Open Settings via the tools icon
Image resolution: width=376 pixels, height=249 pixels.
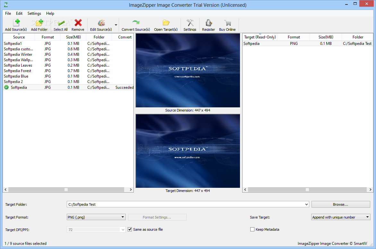pyautogui.click(x=190, y=23)
